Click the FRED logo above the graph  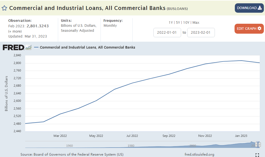[13, 47]
